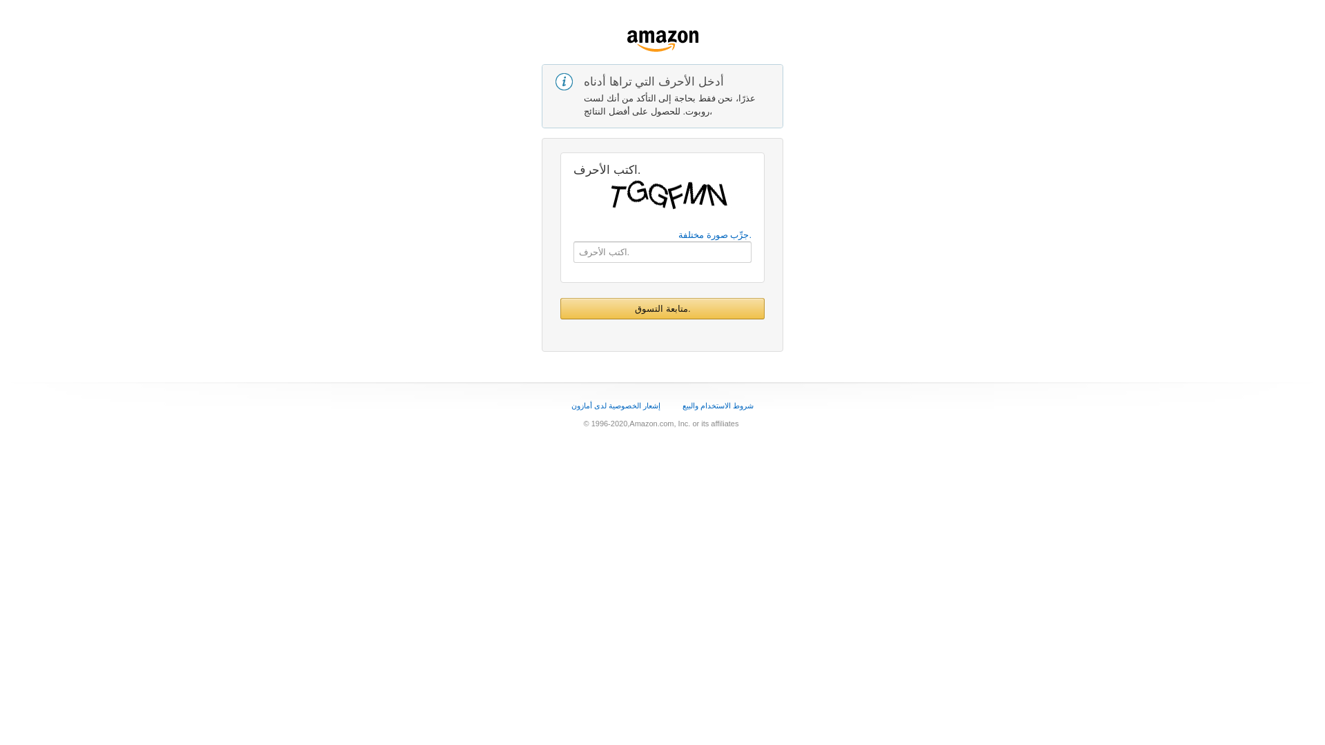1325x745 pixels.
Task: Click the last letter N of the captcha
Action: (717, 195)
